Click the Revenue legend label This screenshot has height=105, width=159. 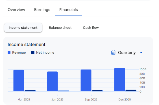point(19,53)
